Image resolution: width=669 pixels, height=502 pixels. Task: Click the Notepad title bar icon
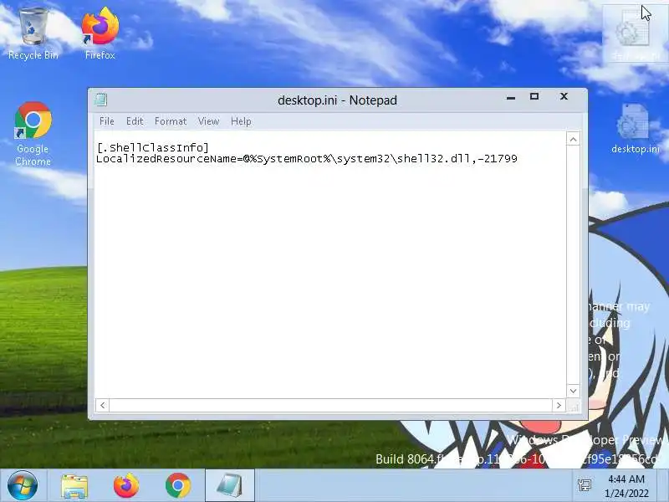click(101, 100)
